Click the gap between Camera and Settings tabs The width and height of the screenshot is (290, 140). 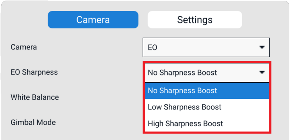(x=143, y=20)
